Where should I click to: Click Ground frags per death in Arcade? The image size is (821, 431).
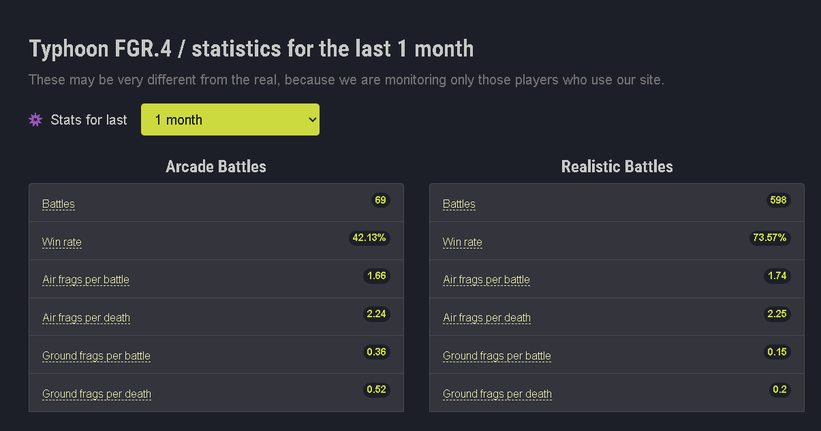97,394
